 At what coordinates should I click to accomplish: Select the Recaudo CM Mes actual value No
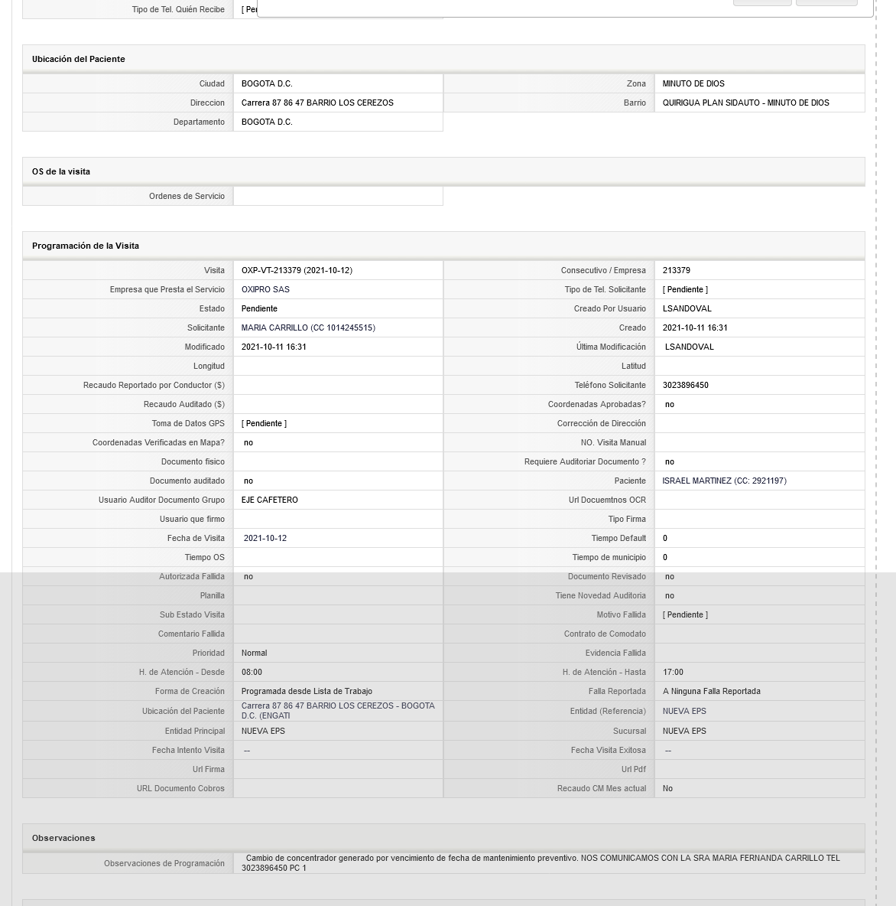667,789
